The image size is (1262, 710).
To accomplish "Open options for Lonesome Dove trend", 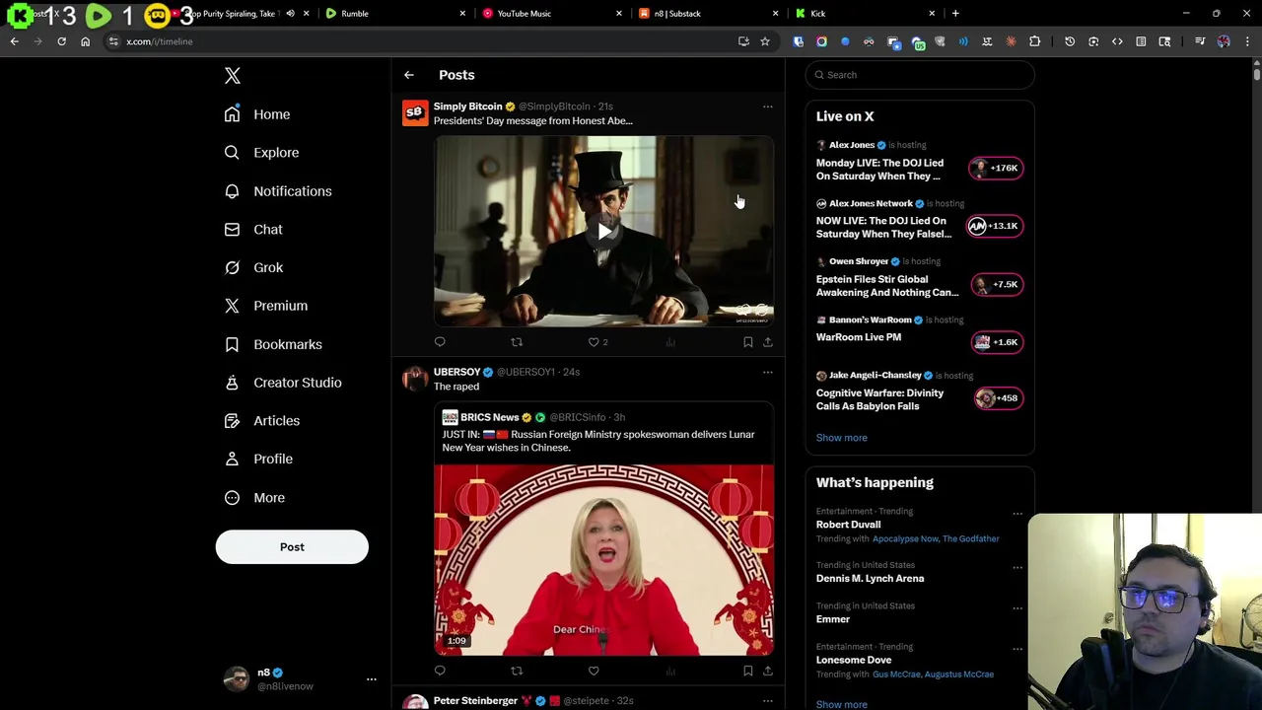I will (x=1017, y=648).
